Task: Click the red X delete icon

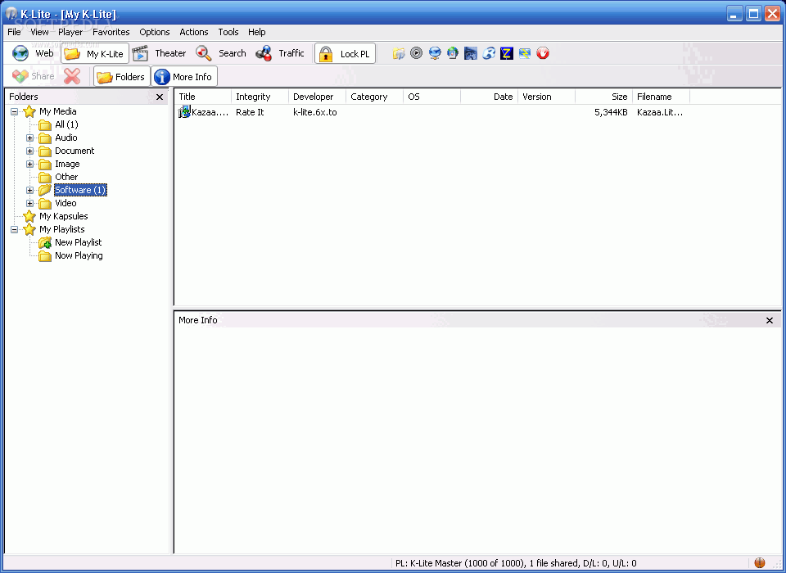Action: click(72, 77)
